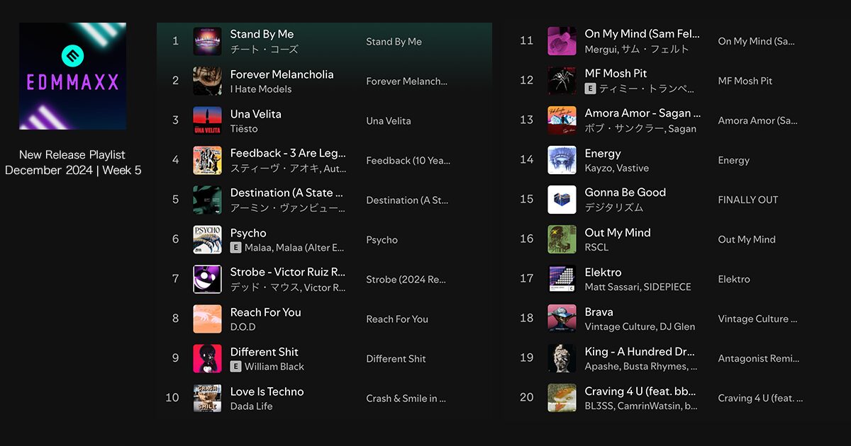Open artists Mergui, サム・フェルト
The image size is (851, 446).
[x=637, y=50]
